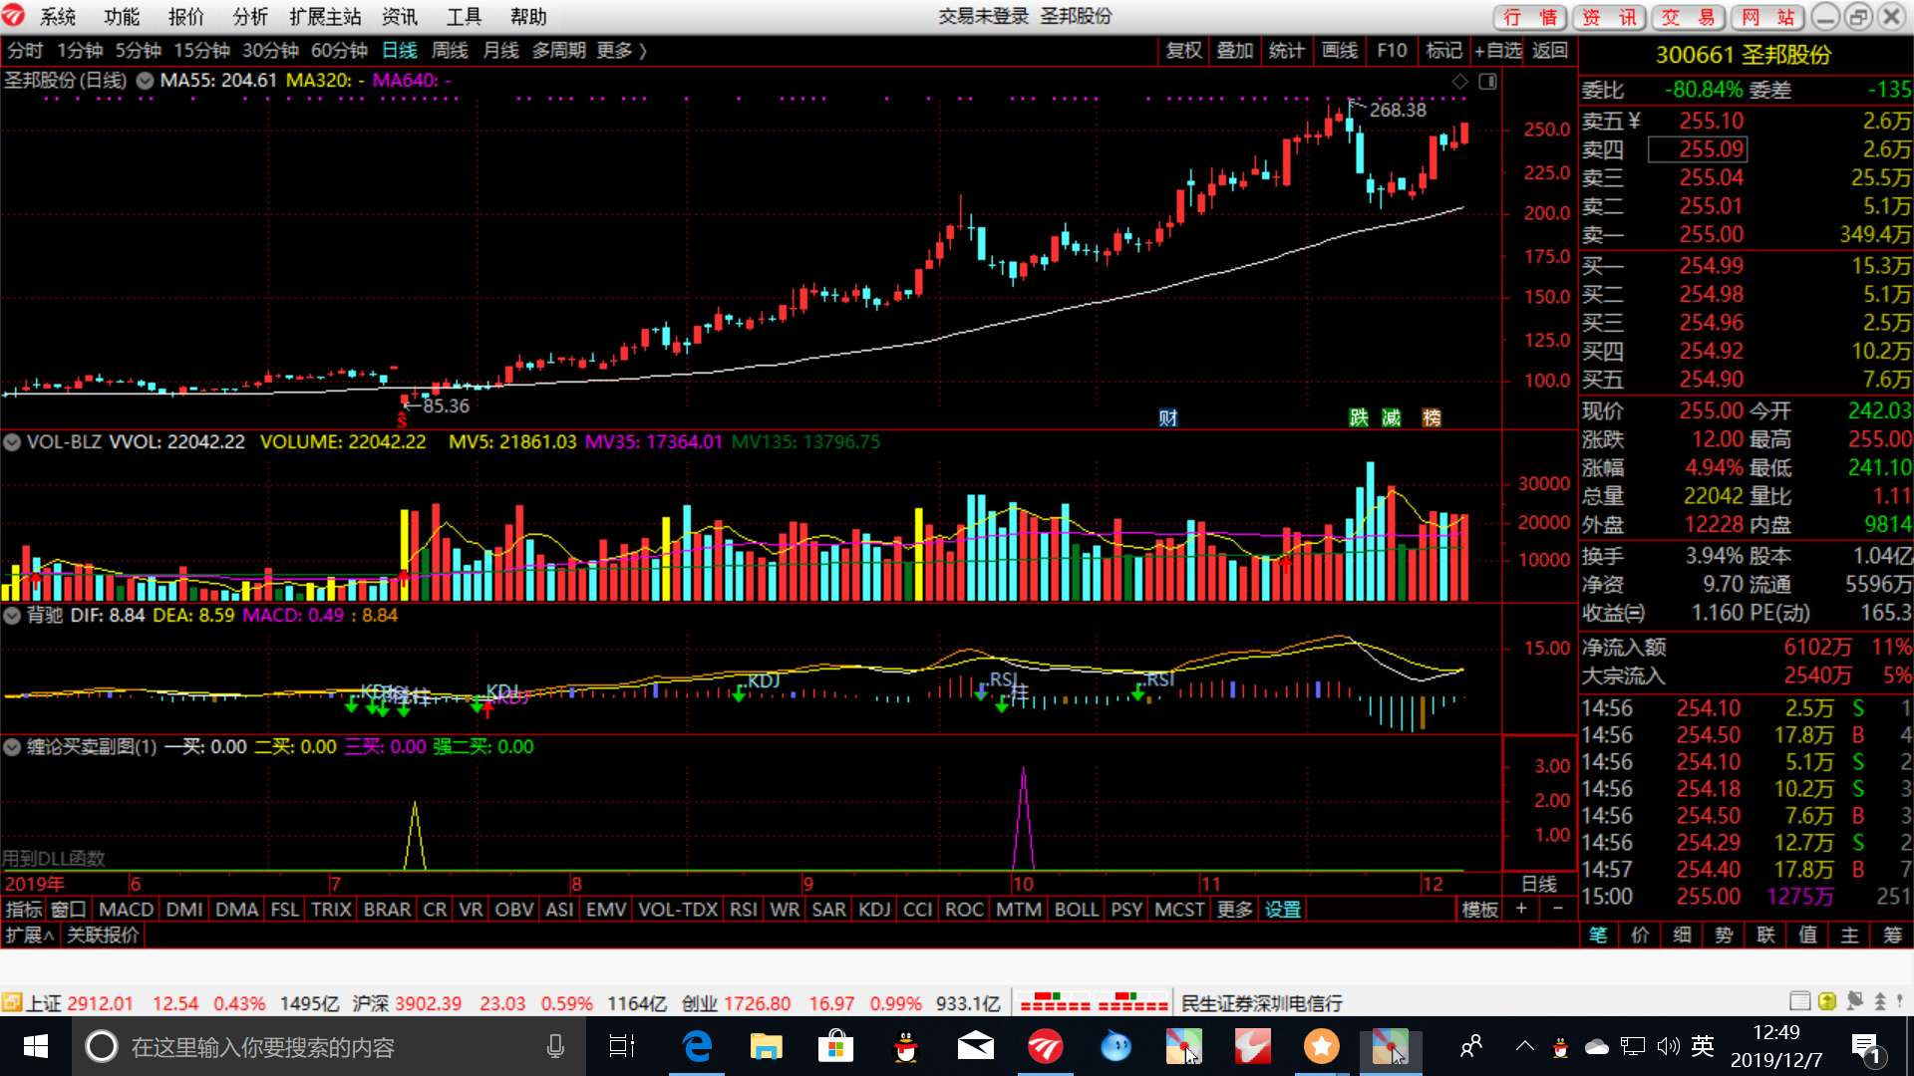Open the VOL-BLZ indicator circle icon
This screenshot has width=1914, height=1076.
point(12,441)
